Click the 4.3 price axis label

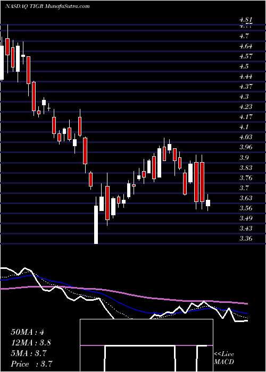click(244, 97)
